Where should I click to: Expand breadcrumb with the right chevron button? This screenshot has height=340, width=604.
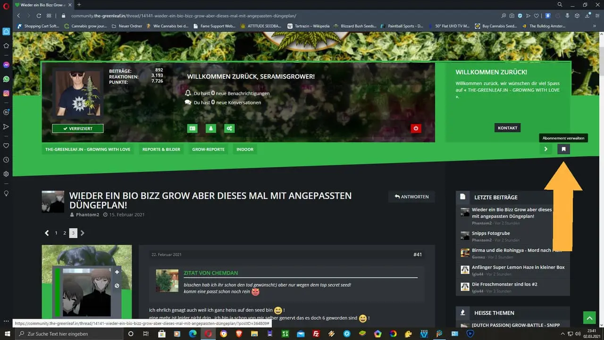546,149
